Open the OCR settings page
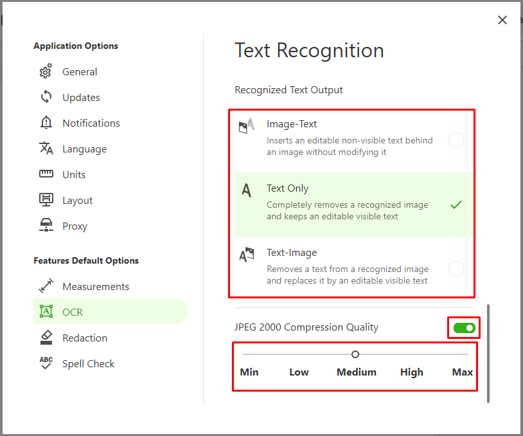This screenshot has width=523, height=436. (73, 313)
